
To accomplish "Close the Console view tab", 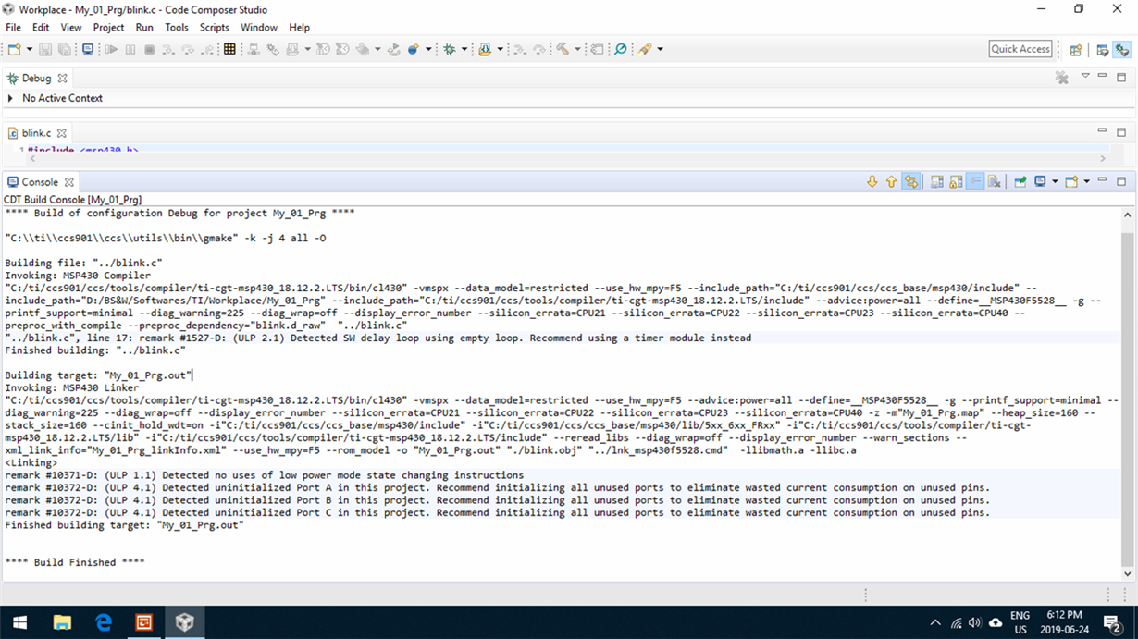I will 68,182.
